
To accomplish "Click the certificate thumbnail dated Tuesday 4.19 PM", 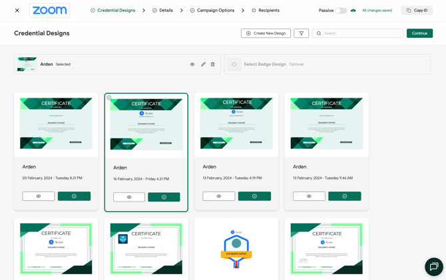I will coord(236,123).
